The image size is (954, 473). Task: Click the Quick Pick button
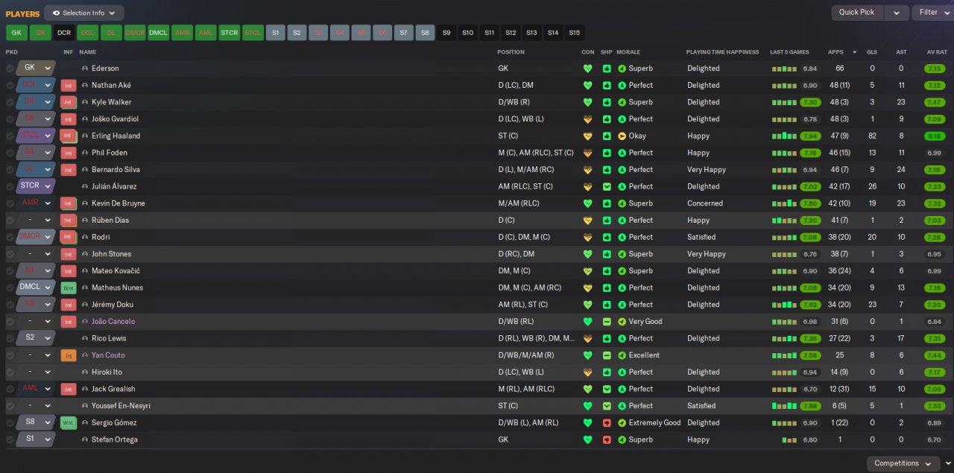pyautogui.click(x=857, y=13)
